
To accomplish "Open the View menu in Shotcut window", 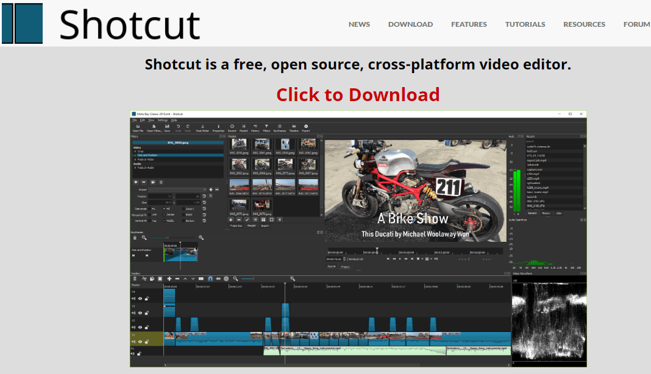I will tap(151, 120).
